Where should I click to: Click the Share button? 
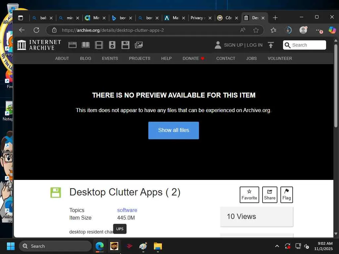point(269,194)
